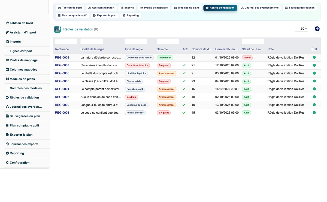Click the green État dot for REG-0001
The image size is (327, 202).
click(314, 113)
